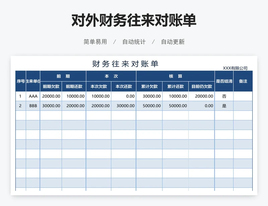Click the 前期还款 column header
This screenshot has width=268, height=206.
pyautogui.click(x=74, y=86)
